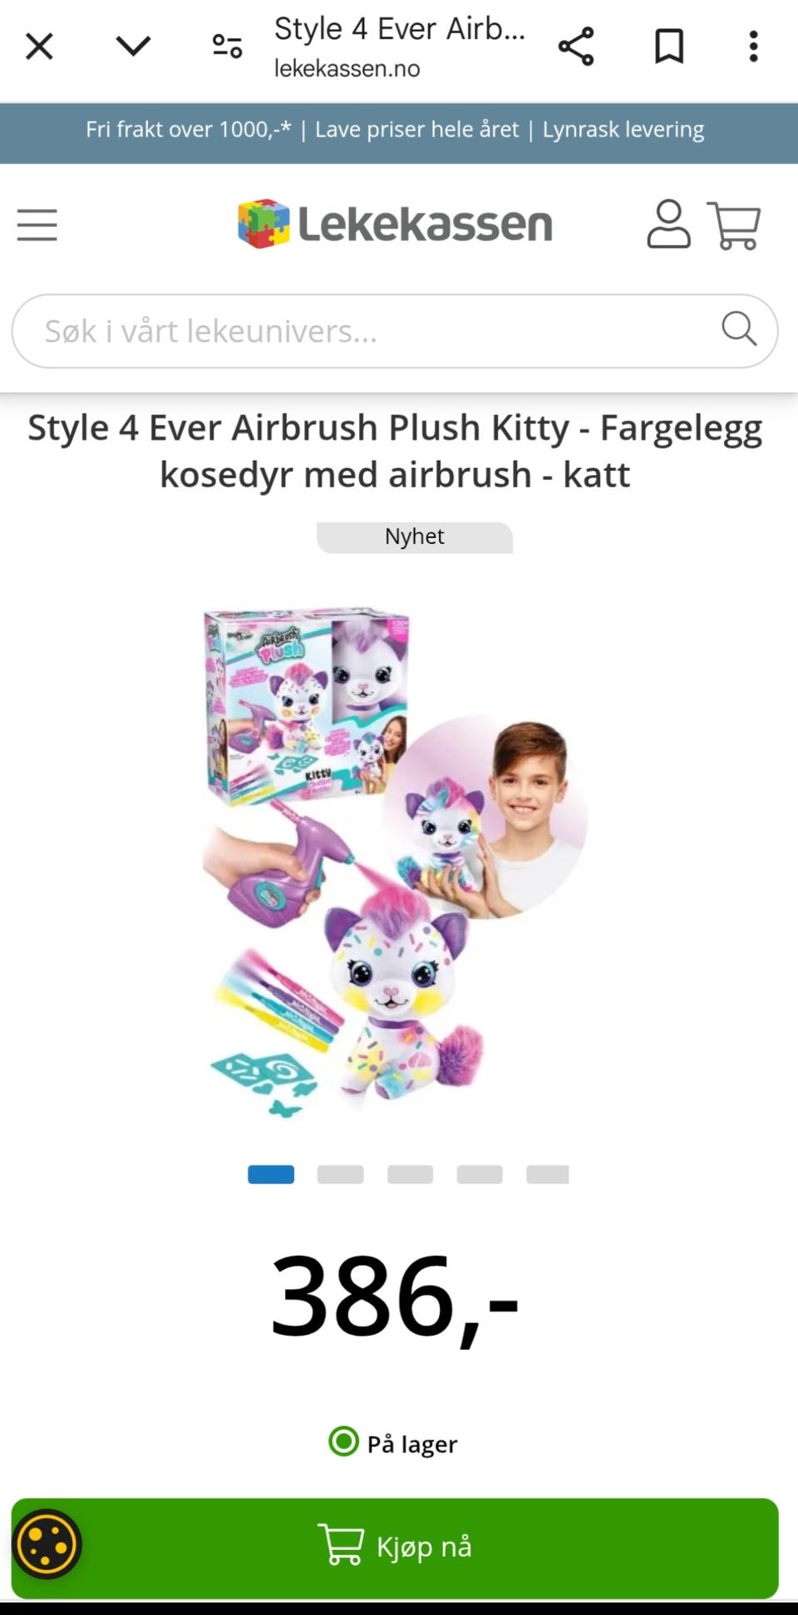Tap the minimize chevron arrow in browser bar

[133, 46]
